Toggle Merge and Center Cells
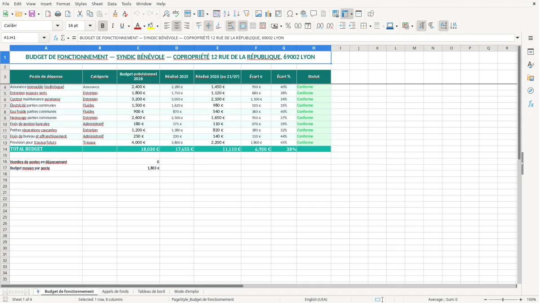The width and height of the screenshot is (539, 303). click(x=243, y=26)
